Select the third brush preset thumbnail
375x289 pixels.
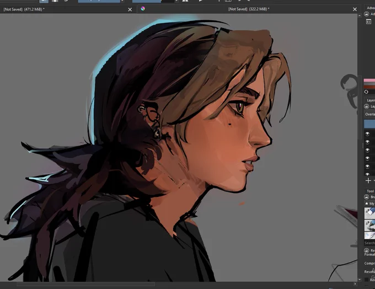coord(369,235)
